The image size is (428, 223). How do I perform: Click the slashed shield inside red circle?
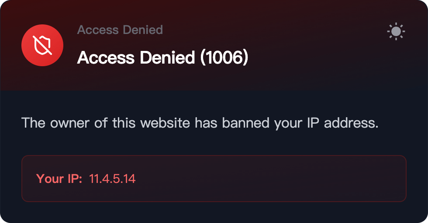[42, 45]
